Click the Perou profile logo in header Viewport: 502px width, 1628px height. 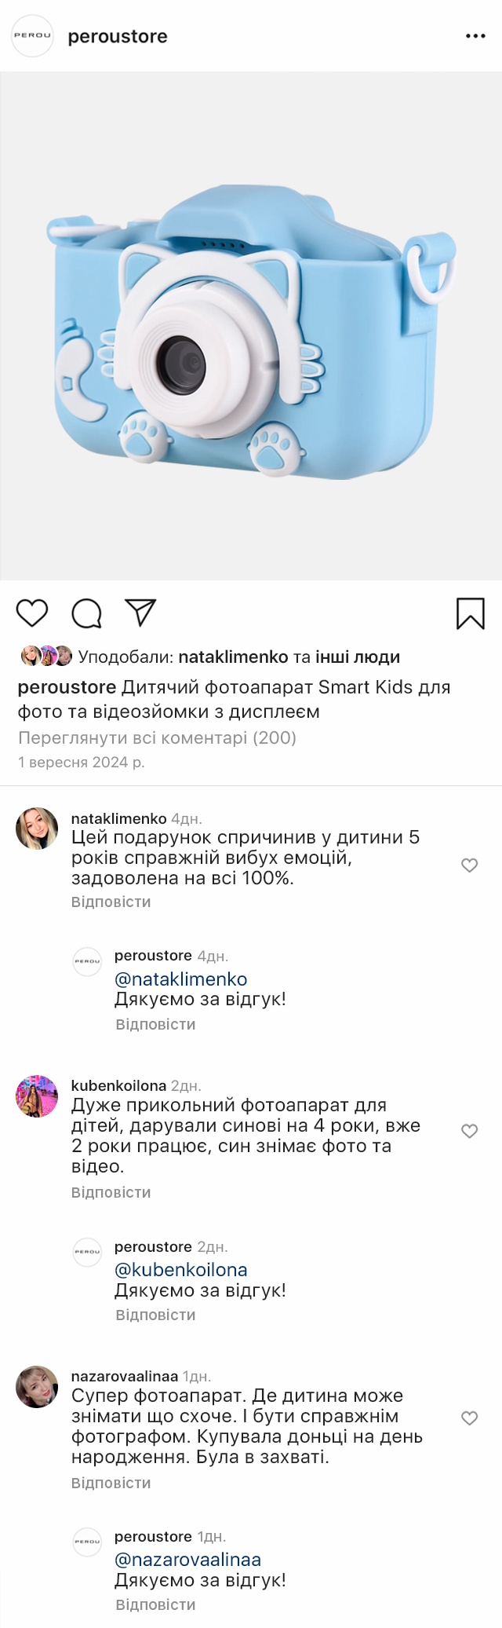(32, 35)
